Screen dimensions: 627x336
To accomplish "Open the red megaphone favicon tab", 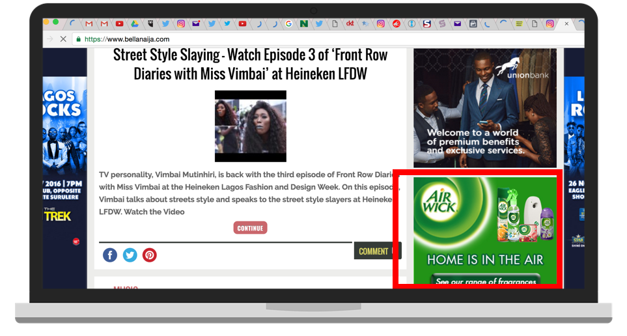I will (x=397, y=23).
